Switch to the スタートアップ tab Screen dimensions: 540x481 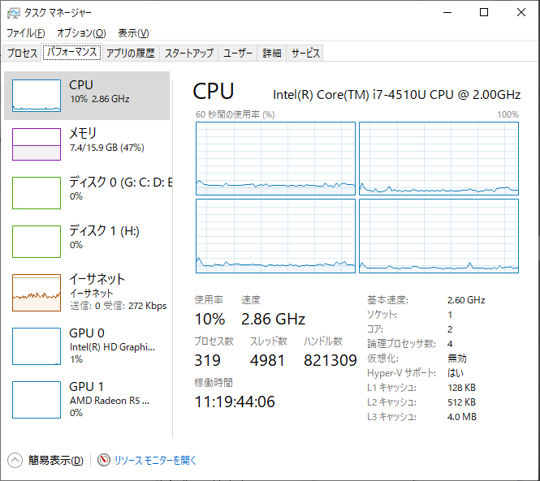point(188,53)
